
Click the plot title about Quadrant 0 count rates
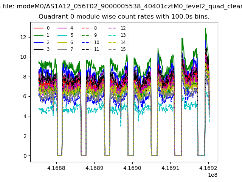124,17
